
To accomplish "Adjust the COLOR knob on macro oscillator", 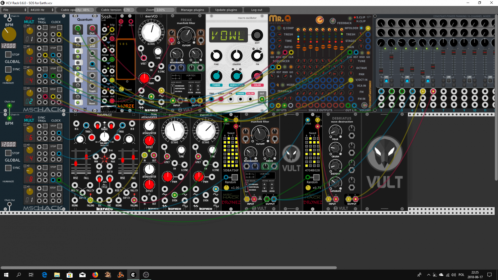I will [x=257, y=76].
